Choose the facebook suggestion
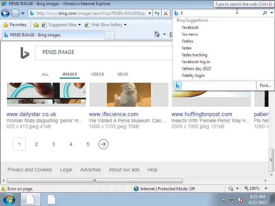The width and height of the screenshot is (275, 206). pyautogui.click(x=190, y=27)
